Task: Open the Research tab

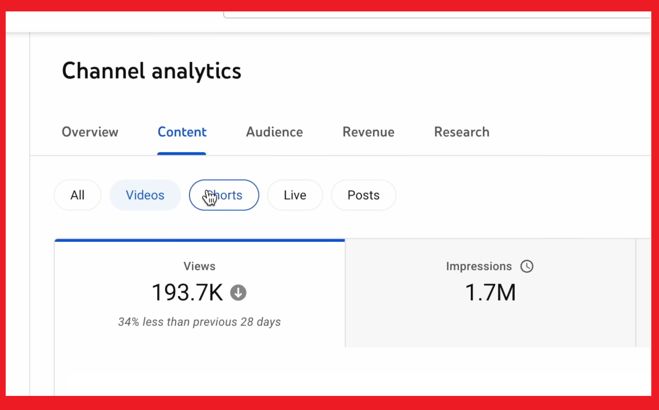Action: pos(462,132)
